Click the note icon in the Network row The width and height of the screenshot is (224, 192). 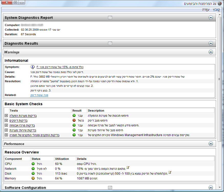pyautogui.click(x=128, y=168)
